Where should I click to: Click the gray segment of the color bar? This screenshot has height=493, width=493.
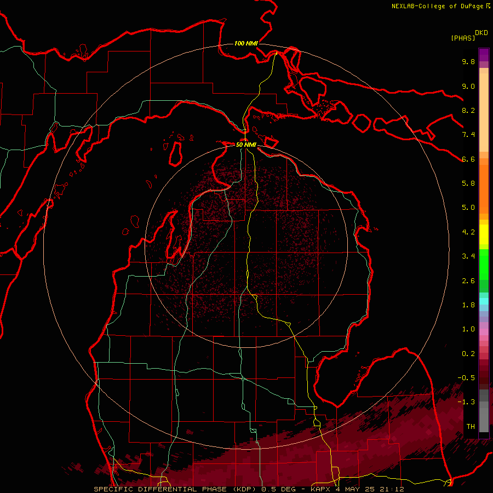click(484, 411)
